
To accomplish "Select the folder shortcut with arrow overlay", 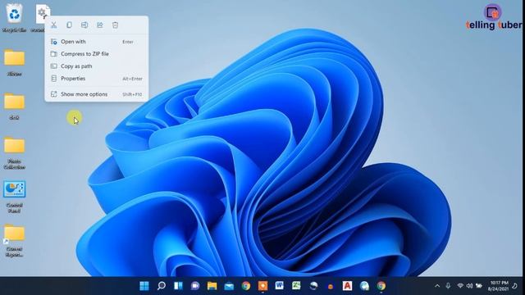I will click(x=15, y=240).
